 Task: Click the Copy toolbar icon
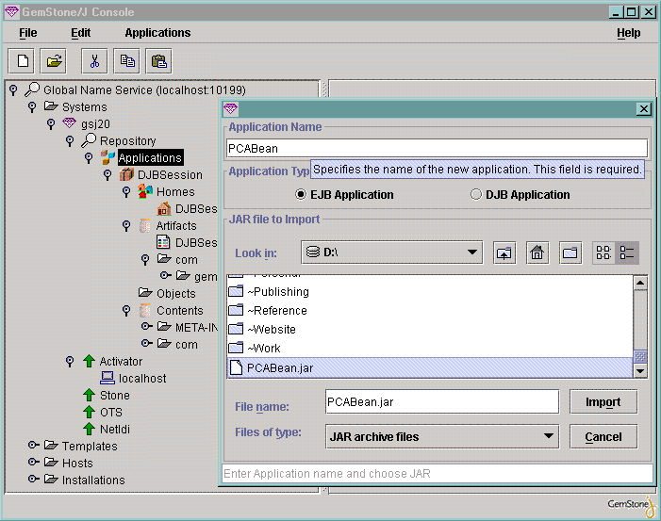coord(127,61)
